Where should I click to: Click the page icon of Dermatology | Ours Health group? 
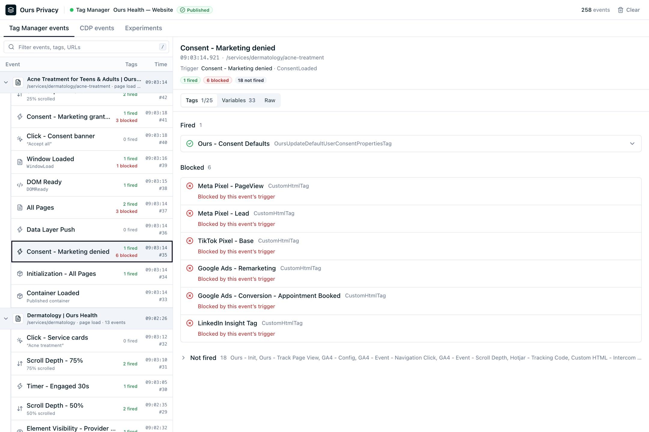(18, 319)
